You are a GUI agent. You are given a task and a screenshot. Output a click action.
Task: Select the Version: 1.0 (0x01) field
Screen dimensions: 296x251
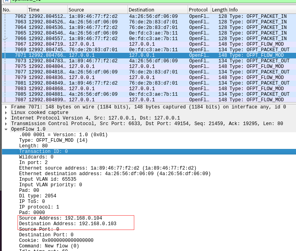[x=63, y=135]
